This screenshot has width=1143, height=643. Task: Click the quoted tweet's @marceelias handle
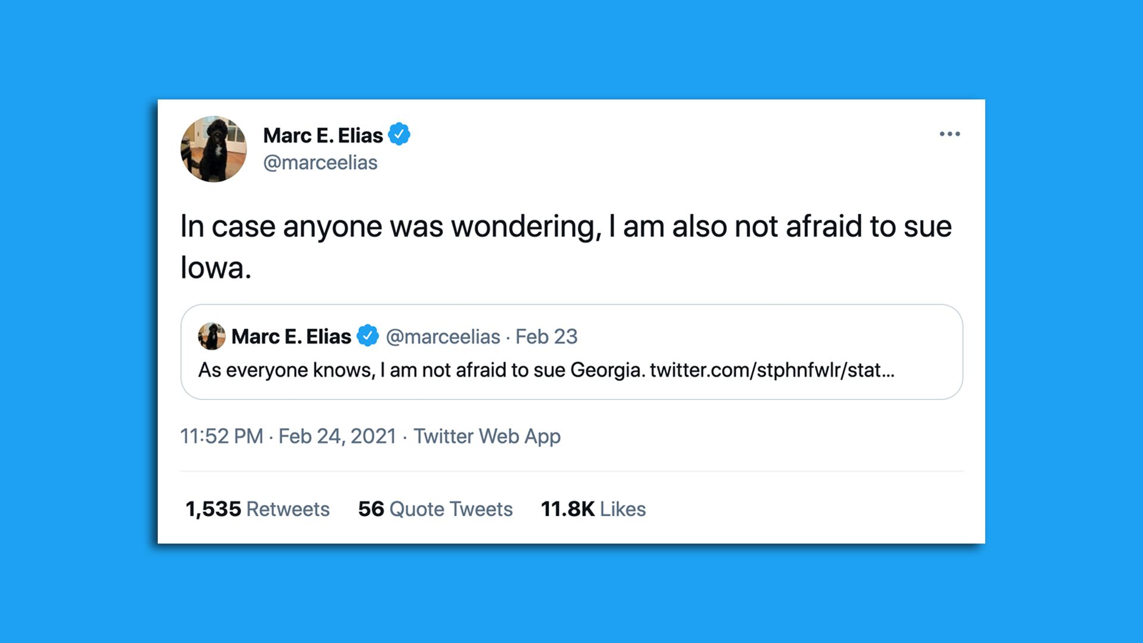443,336
